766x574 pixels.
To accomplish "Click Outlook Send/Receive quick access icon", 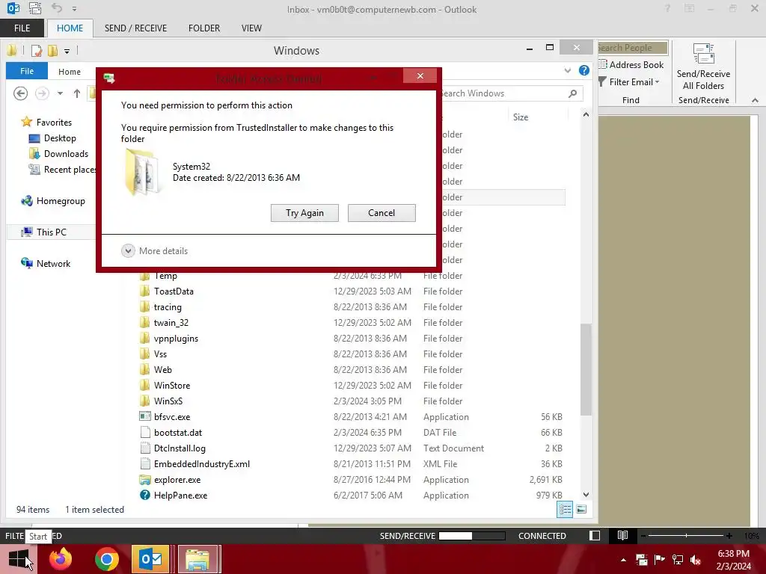I will point(34,8).
